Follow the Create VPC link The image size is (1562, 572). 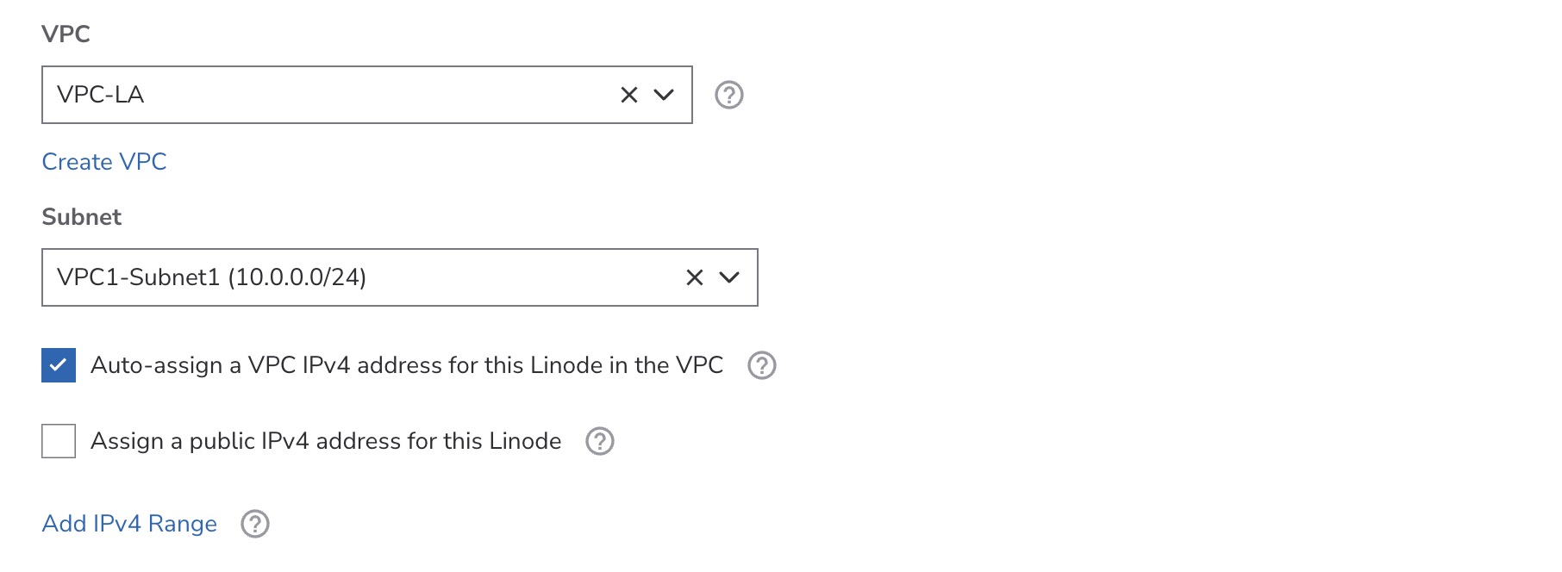[x=104, y=162]
